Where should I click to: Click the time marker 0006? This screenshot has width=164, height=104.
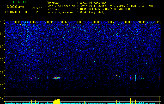tap(96, 22)
